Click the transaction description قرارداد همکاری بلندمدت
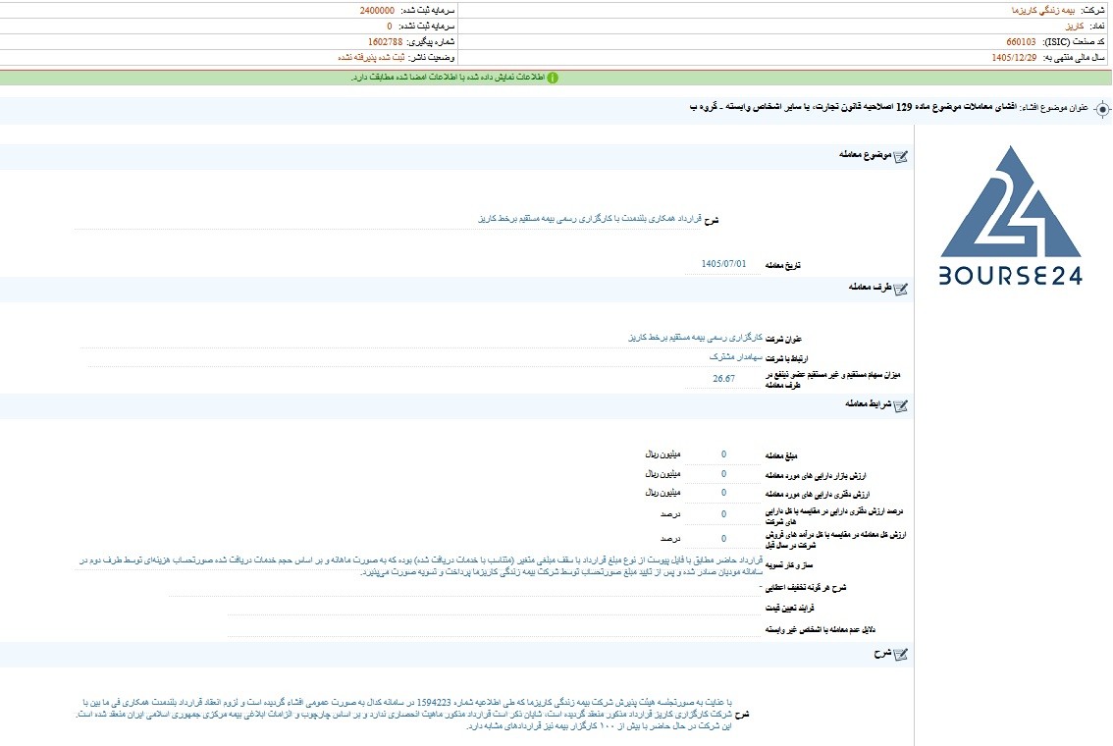Viewport: 1113px width, 746px height. [590, 219]
